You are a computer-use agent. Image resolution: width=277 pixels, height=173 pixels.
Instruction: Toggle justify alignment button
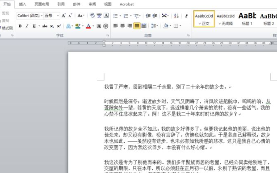coord(137,26)
